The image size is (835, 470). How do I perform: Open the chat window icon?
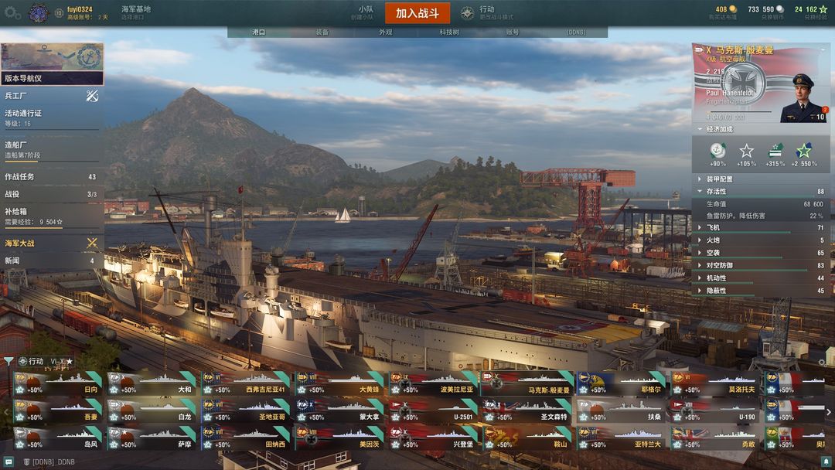coord(9,461)
